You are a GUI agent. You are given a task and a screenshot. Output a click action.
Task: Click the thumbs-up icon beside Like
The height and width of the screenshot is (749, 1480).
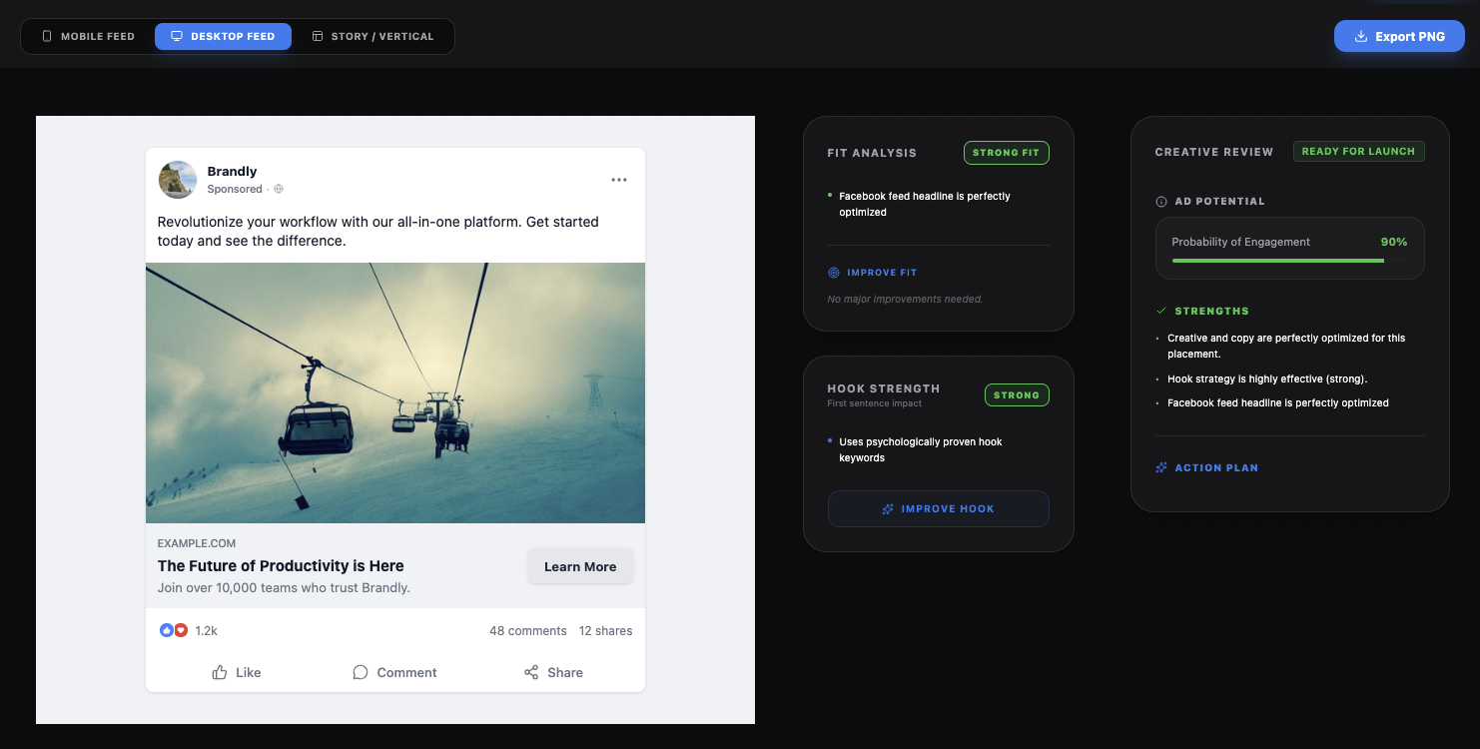(x=220, y=672)
